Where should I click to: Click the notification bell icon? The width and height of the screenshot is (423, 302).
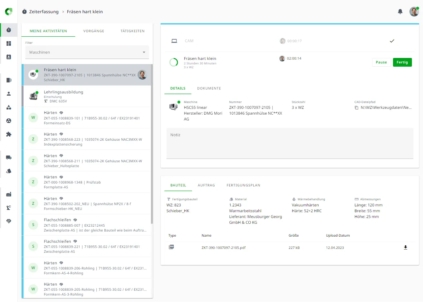(400, 12)
